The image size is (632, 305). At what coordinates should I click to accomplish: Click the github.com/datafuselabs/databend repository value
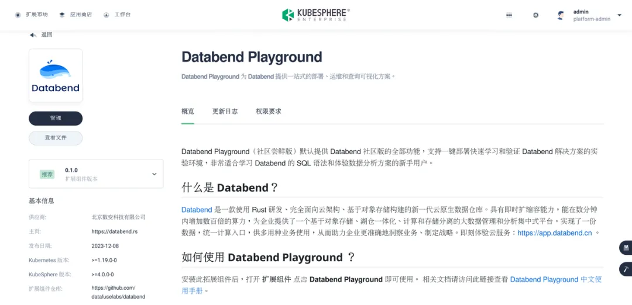click(x=118, y=292)
